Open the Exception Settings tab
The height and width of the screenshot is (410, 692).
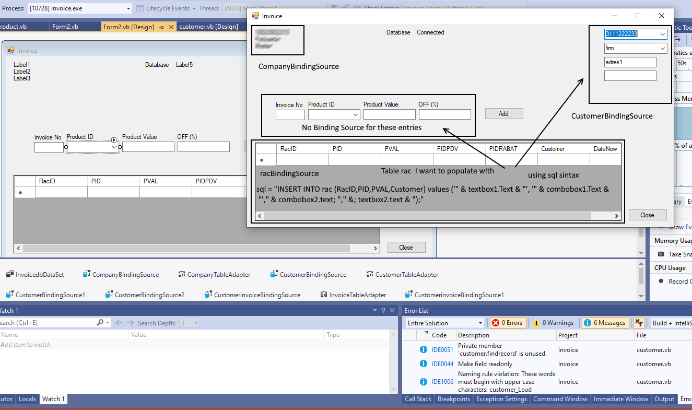coord(501,399)
